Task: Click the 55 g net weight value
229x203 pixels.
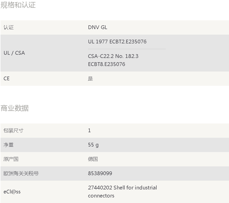Action: [x=93, y=145]
